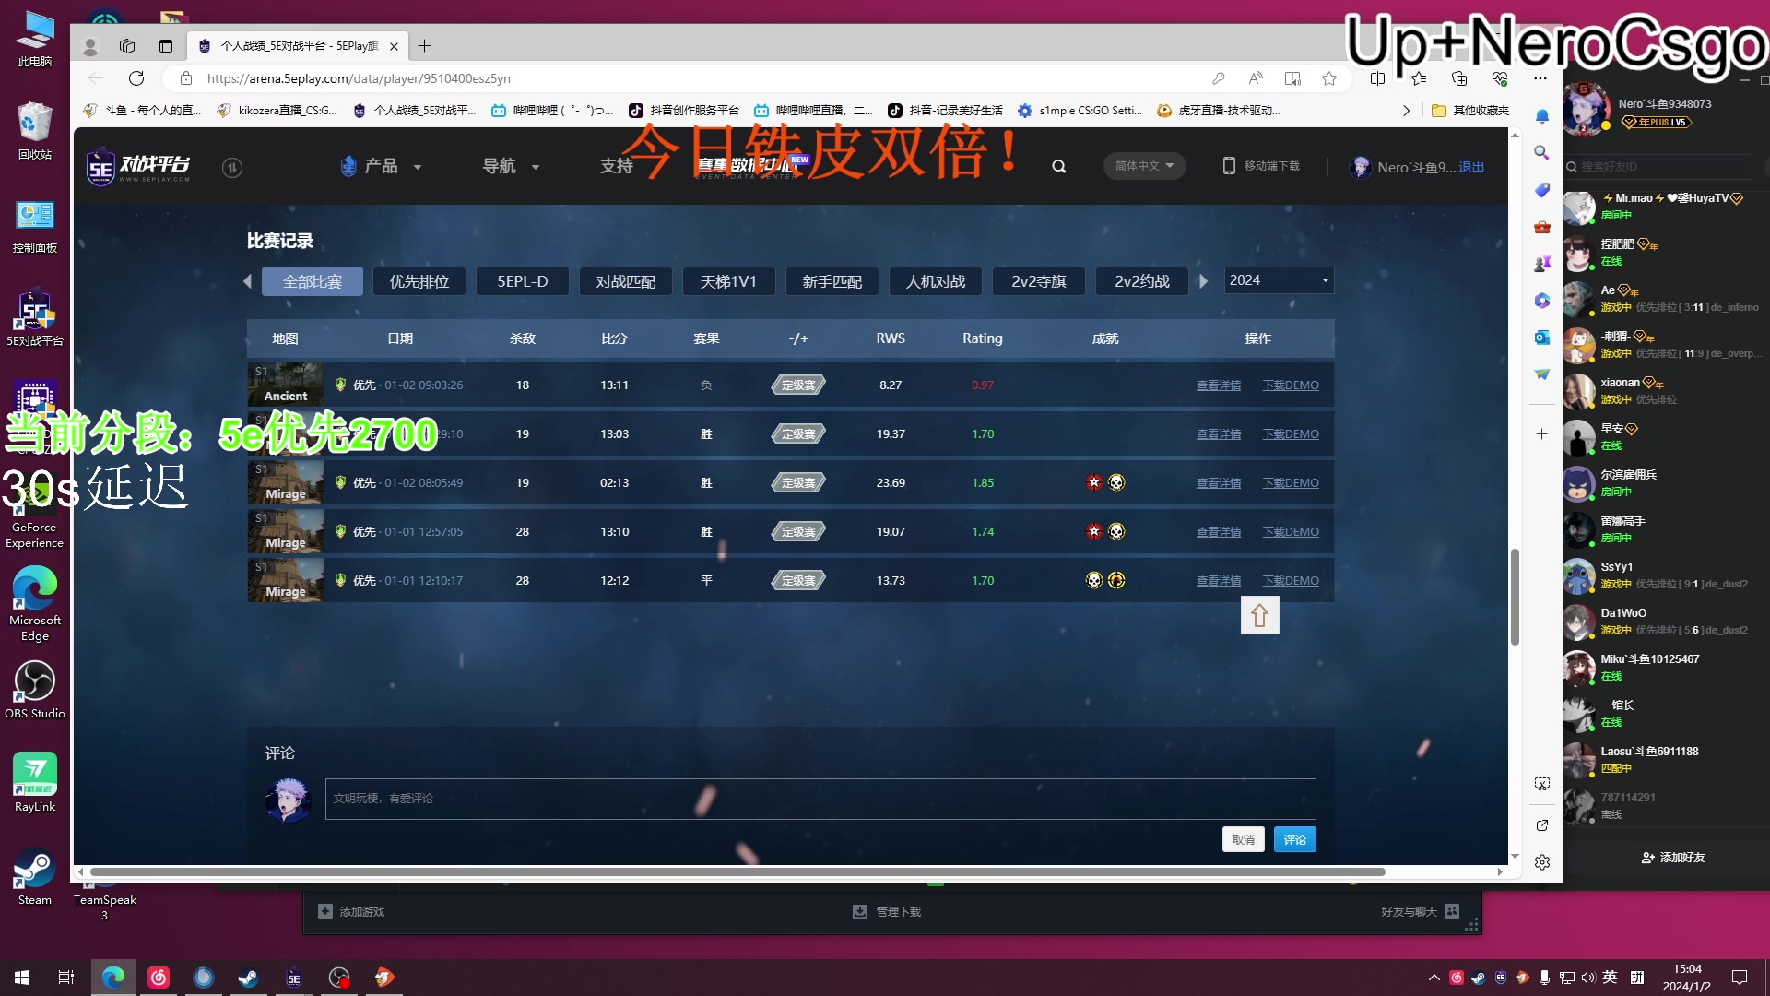Open the RayLink desktop icon
The image size is (1770, 996).
35,782
